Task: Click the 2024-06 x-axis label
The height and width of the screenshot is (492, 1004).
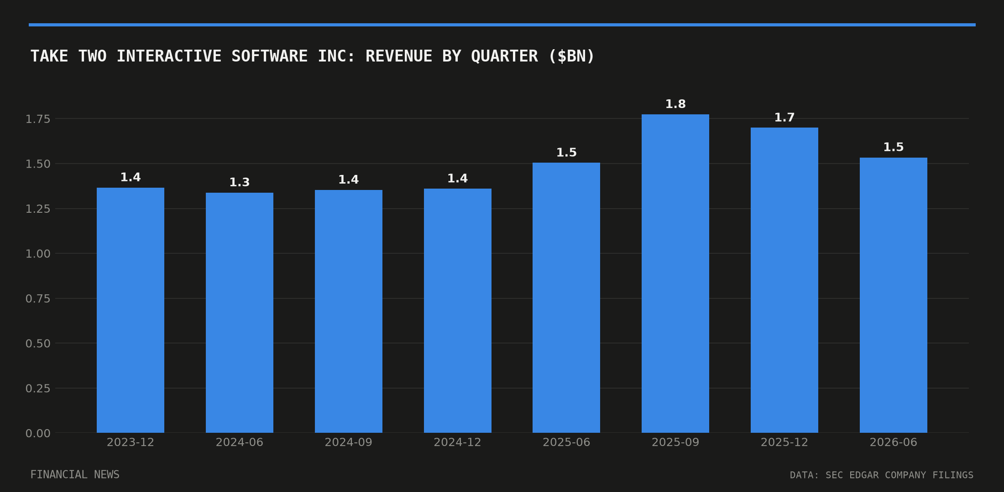Action: [x=240, y=442]
